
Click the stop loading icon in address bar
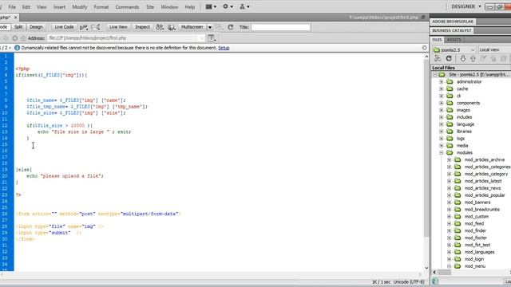click(x=15, y=38)
